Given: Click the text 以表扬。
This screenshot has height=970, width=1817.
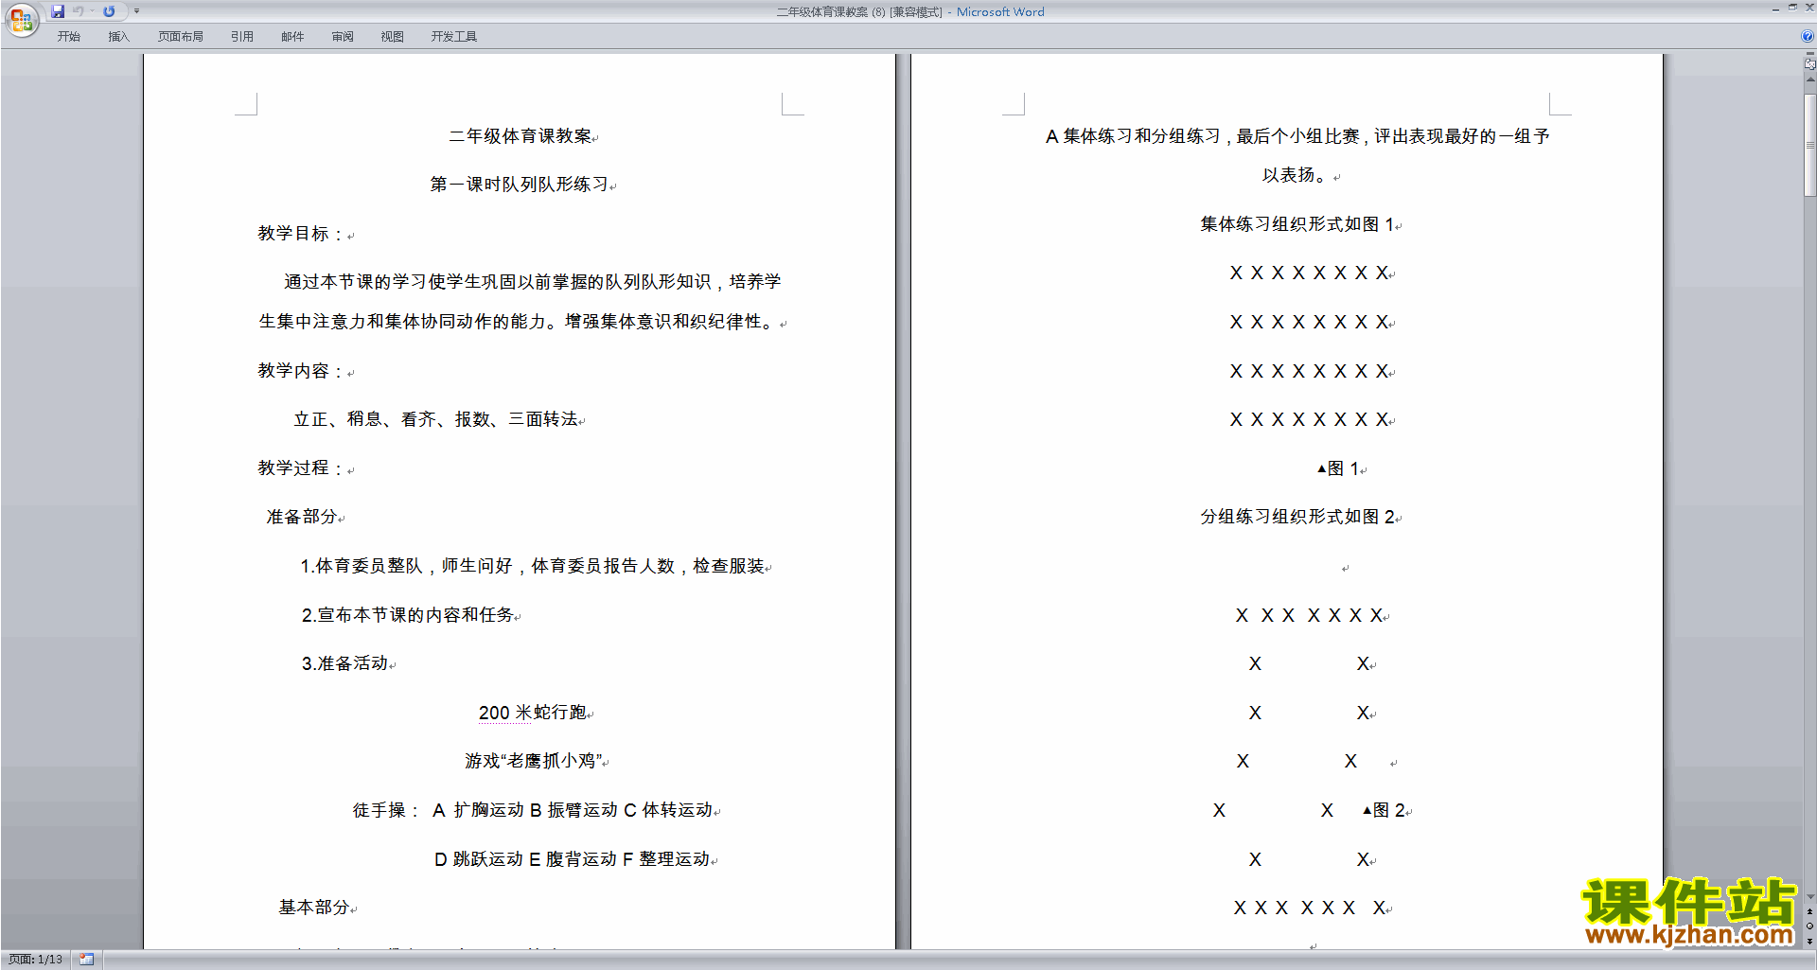Looking at the screenshot, I should (1297, 175).
